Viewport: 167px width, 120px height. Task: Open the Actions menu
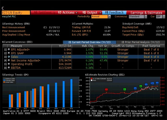pos(66,12)
